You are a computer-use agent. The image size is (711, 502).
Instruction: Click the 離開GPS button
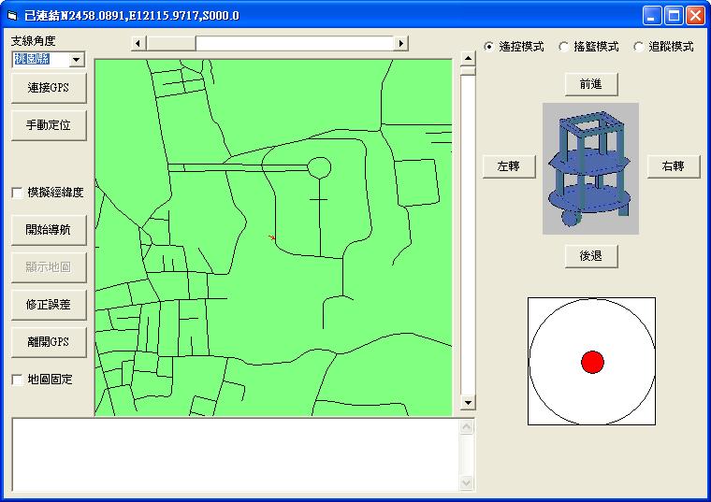coord(49,342)
